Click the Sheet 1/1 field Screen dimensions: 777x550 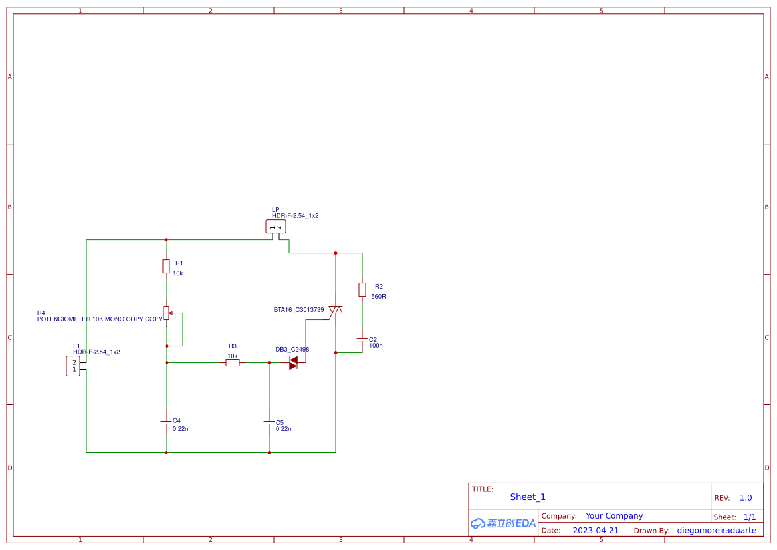750,517
